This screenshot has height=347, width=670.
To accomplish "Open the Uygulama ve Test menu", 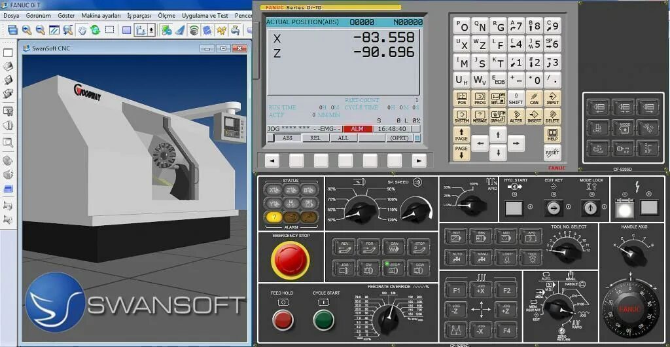I will pyautogui.click(x=205, y=15).
